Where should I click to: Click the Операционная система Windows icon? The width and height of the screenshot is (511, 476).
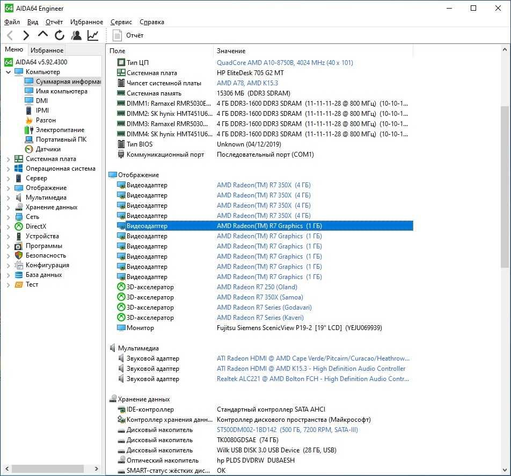tap(19, 169)
